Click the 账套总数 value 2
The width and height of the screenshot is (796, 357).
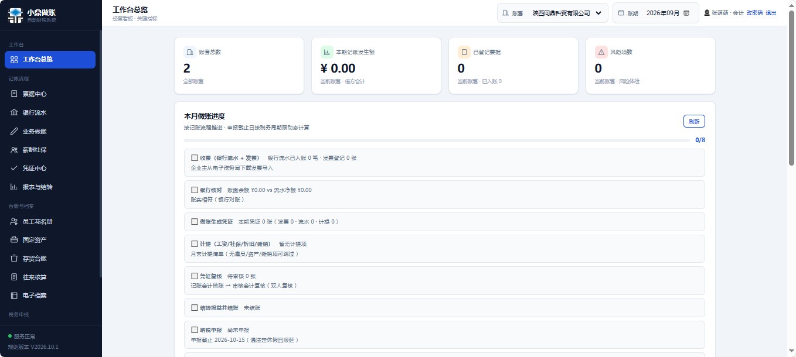click(x=187, y=68)
